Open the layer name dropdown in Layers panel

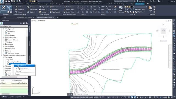146,7
